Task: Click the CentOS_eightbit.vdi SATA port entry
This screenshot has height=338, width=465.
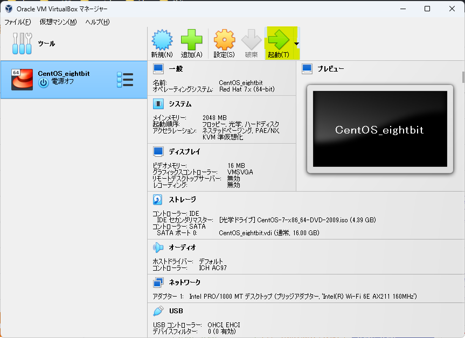Action: pyautogui.click(x=269, y=233)
